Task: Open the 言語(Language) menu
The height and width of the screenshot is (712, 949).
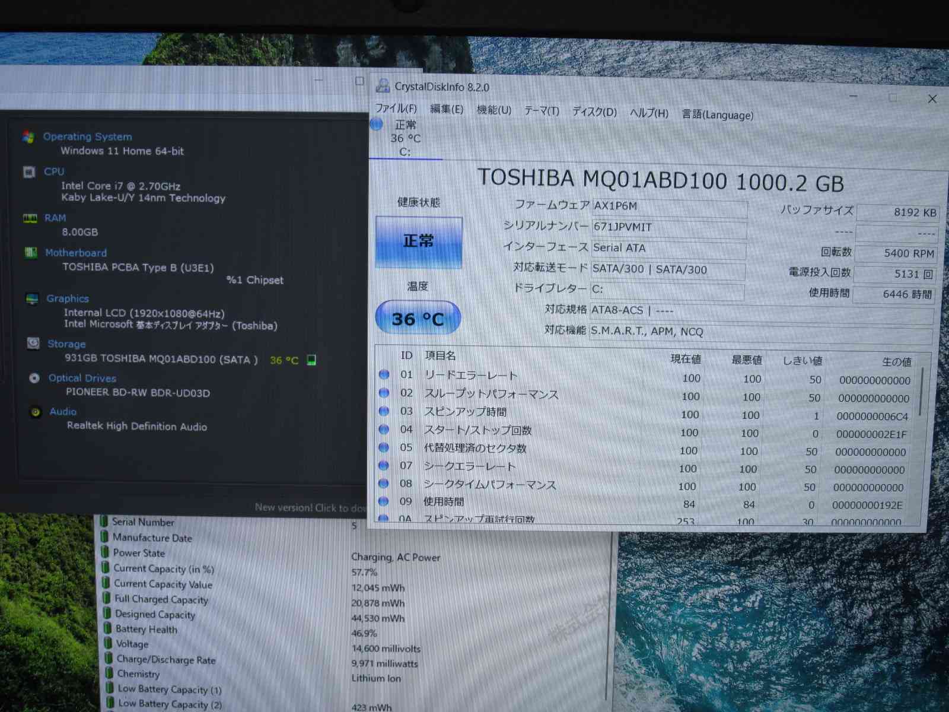Action: tap(717, 115)
